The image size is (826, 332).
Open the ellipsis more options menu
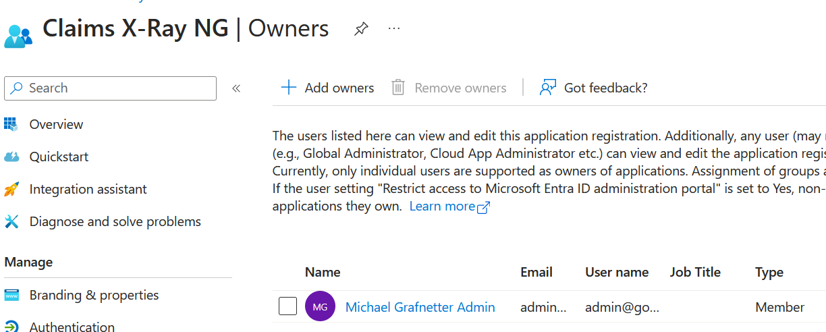point(395,28)
